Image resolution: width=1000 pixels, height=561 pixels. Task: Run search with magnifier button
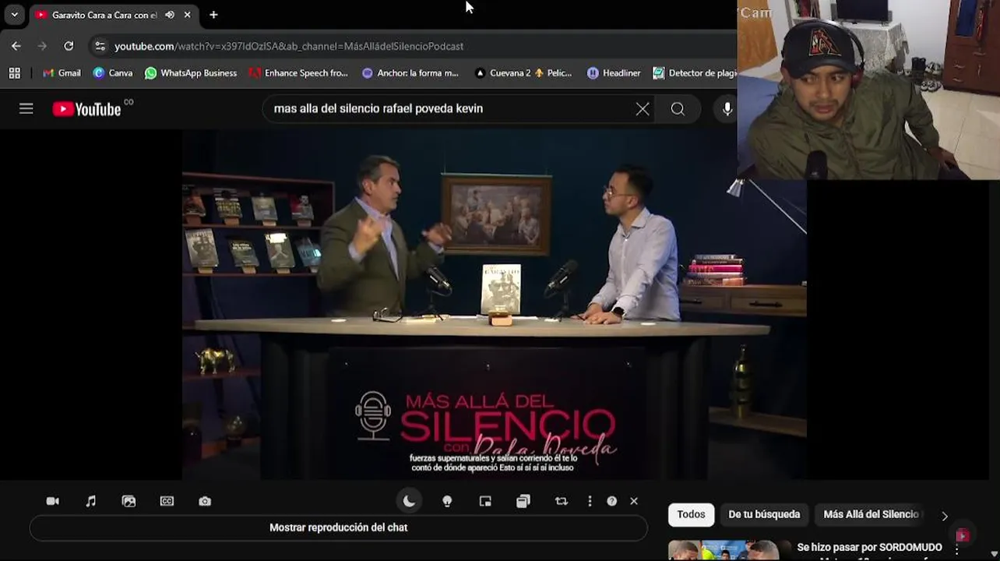[678, 109]
